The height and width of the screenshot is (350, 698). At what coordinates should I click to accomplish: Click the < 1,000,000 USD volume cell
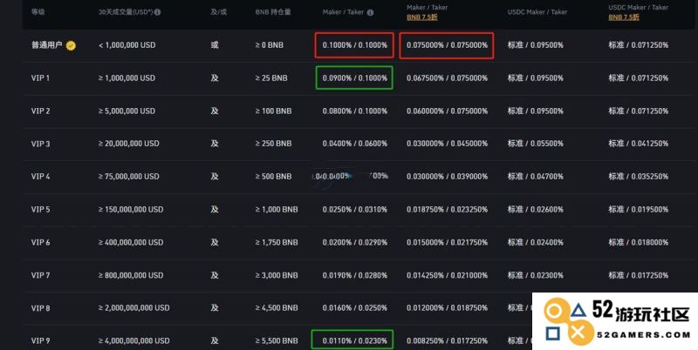(x=127, y=45)
